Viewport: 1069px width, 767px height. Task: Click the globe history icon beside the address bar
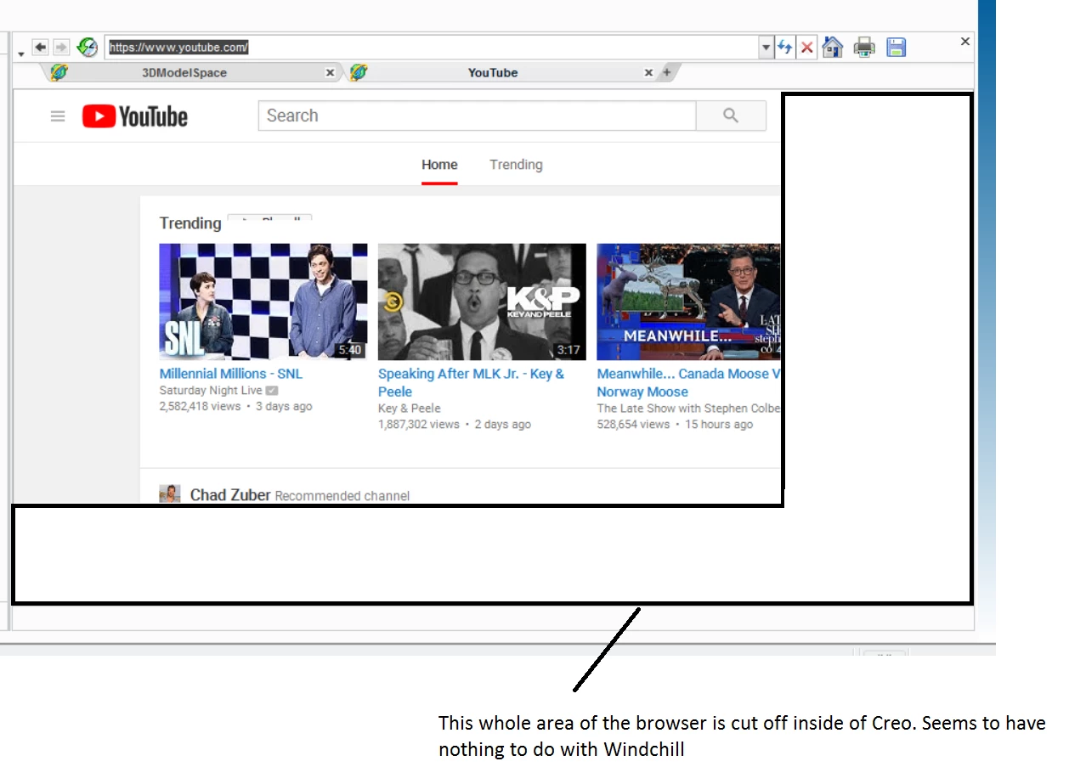click(88, 48)
